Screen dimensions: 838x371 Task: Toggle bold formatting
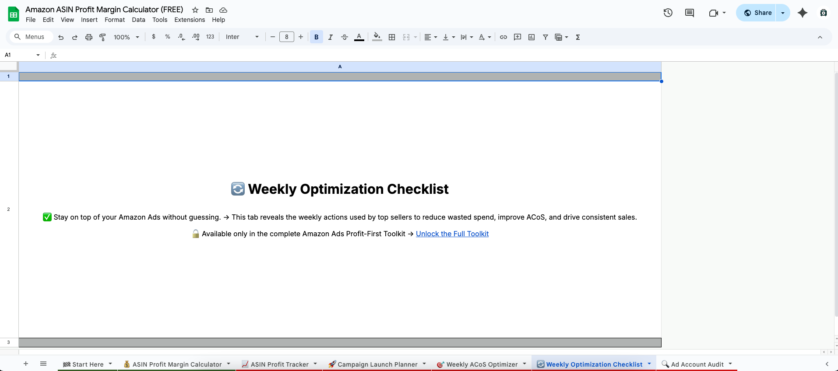pos(317,37)
